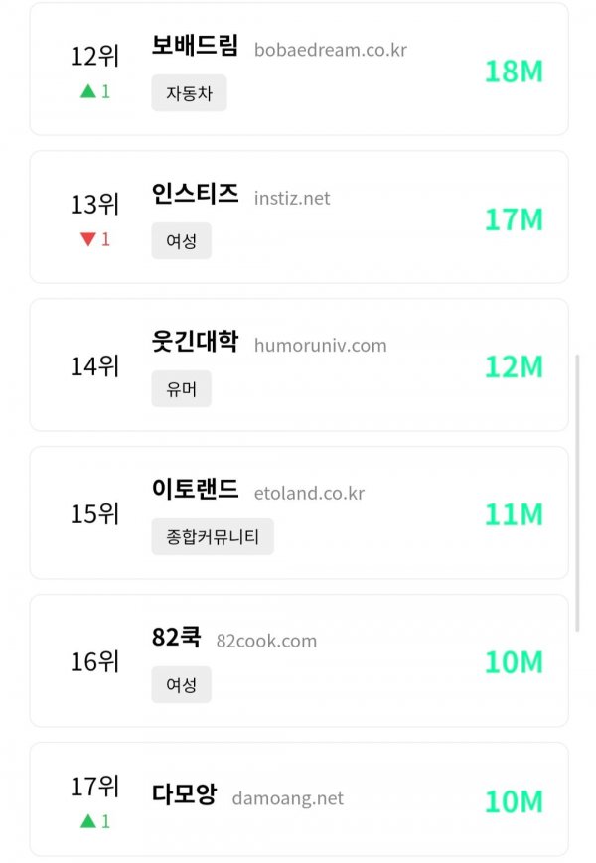The height and width of the screenshot is (863, 596).
Task: Open the damoang.net link
Action: pyautogui.click(x=287, y=798)
